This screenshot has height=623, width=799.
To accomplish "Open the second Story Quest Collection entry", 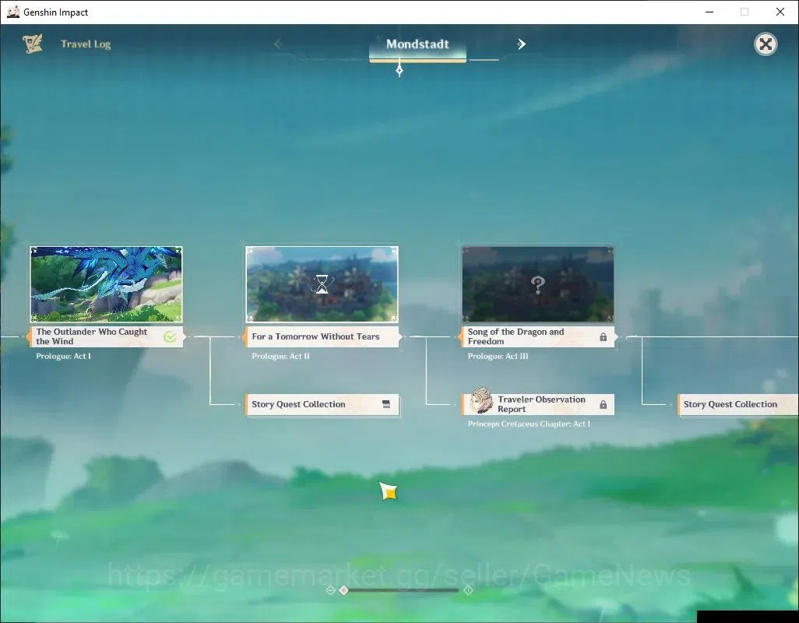I will [x=737, y=404].
